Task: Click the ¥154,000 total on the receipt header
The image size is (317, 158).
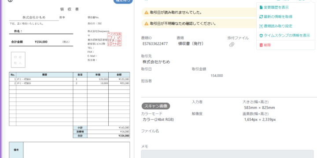Action: (41, 42)
